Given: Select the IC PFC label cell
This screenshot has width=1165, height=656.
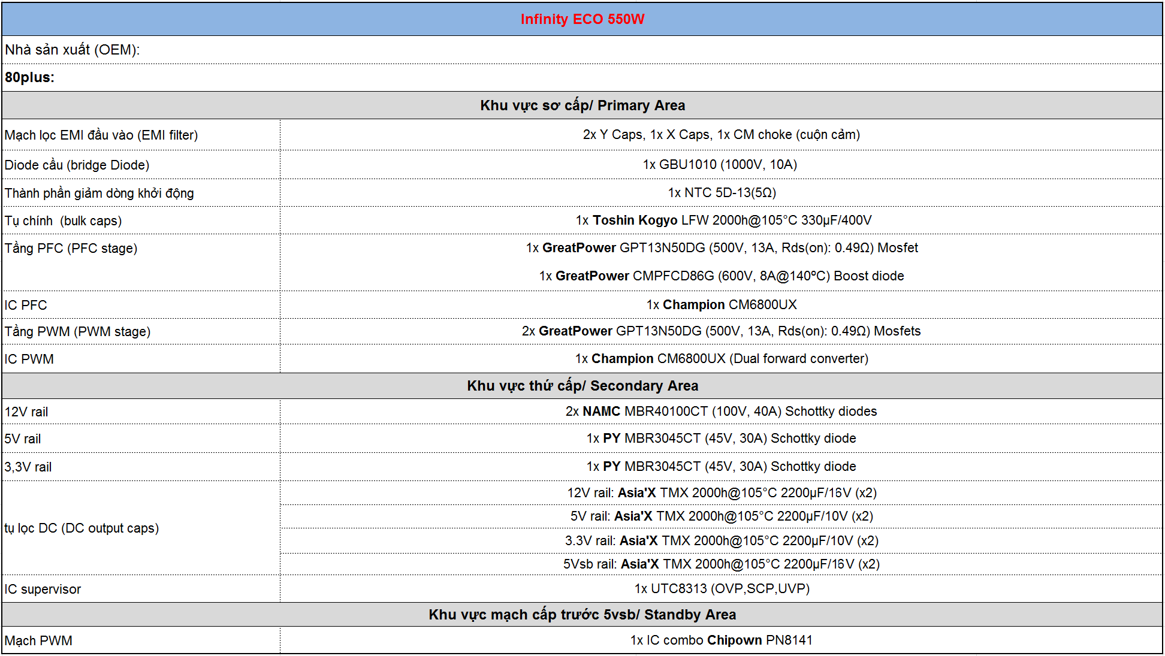Looking at the screenshot, I should click(26, 305).
